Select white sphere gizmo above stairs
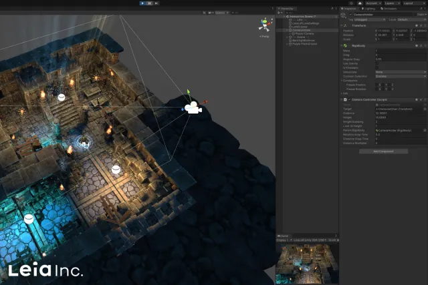Screen dimensions: 428x285 pyautogui.click(x=62, y=97)
